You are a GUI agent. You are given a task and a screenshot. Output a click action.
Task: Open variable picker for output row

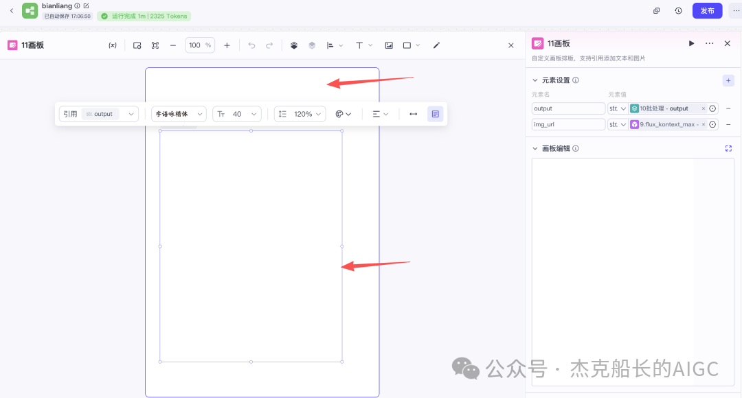712,108
